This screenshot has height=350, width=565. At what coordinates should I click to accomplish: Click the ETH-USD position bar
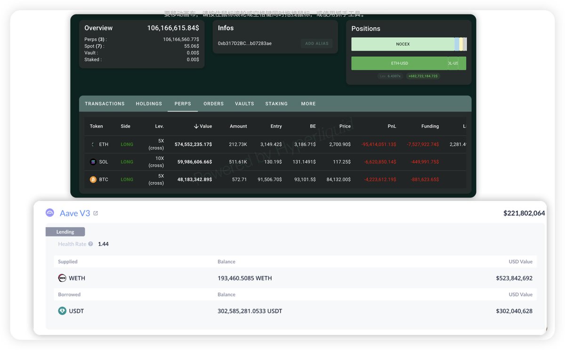click(399, 63)
